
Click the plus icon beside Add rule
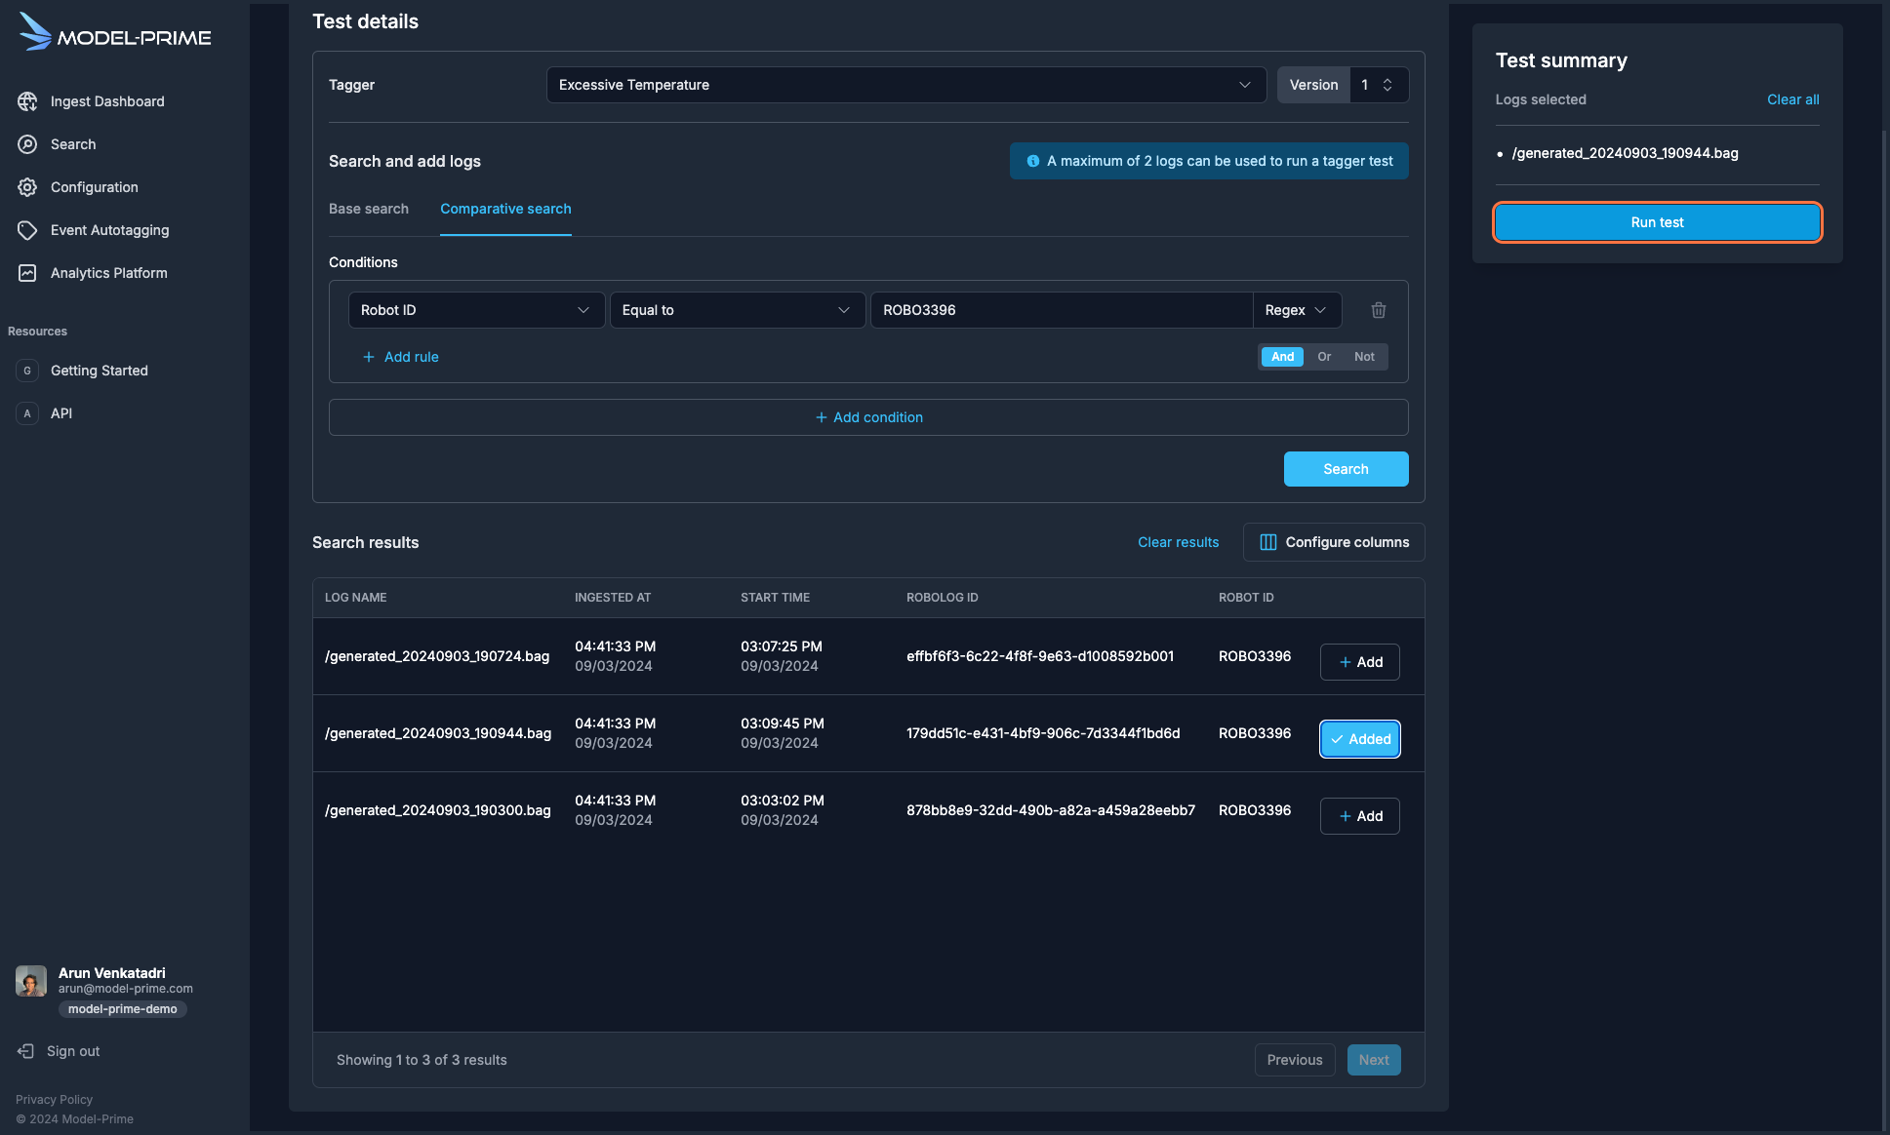click(x=369, y=357)
